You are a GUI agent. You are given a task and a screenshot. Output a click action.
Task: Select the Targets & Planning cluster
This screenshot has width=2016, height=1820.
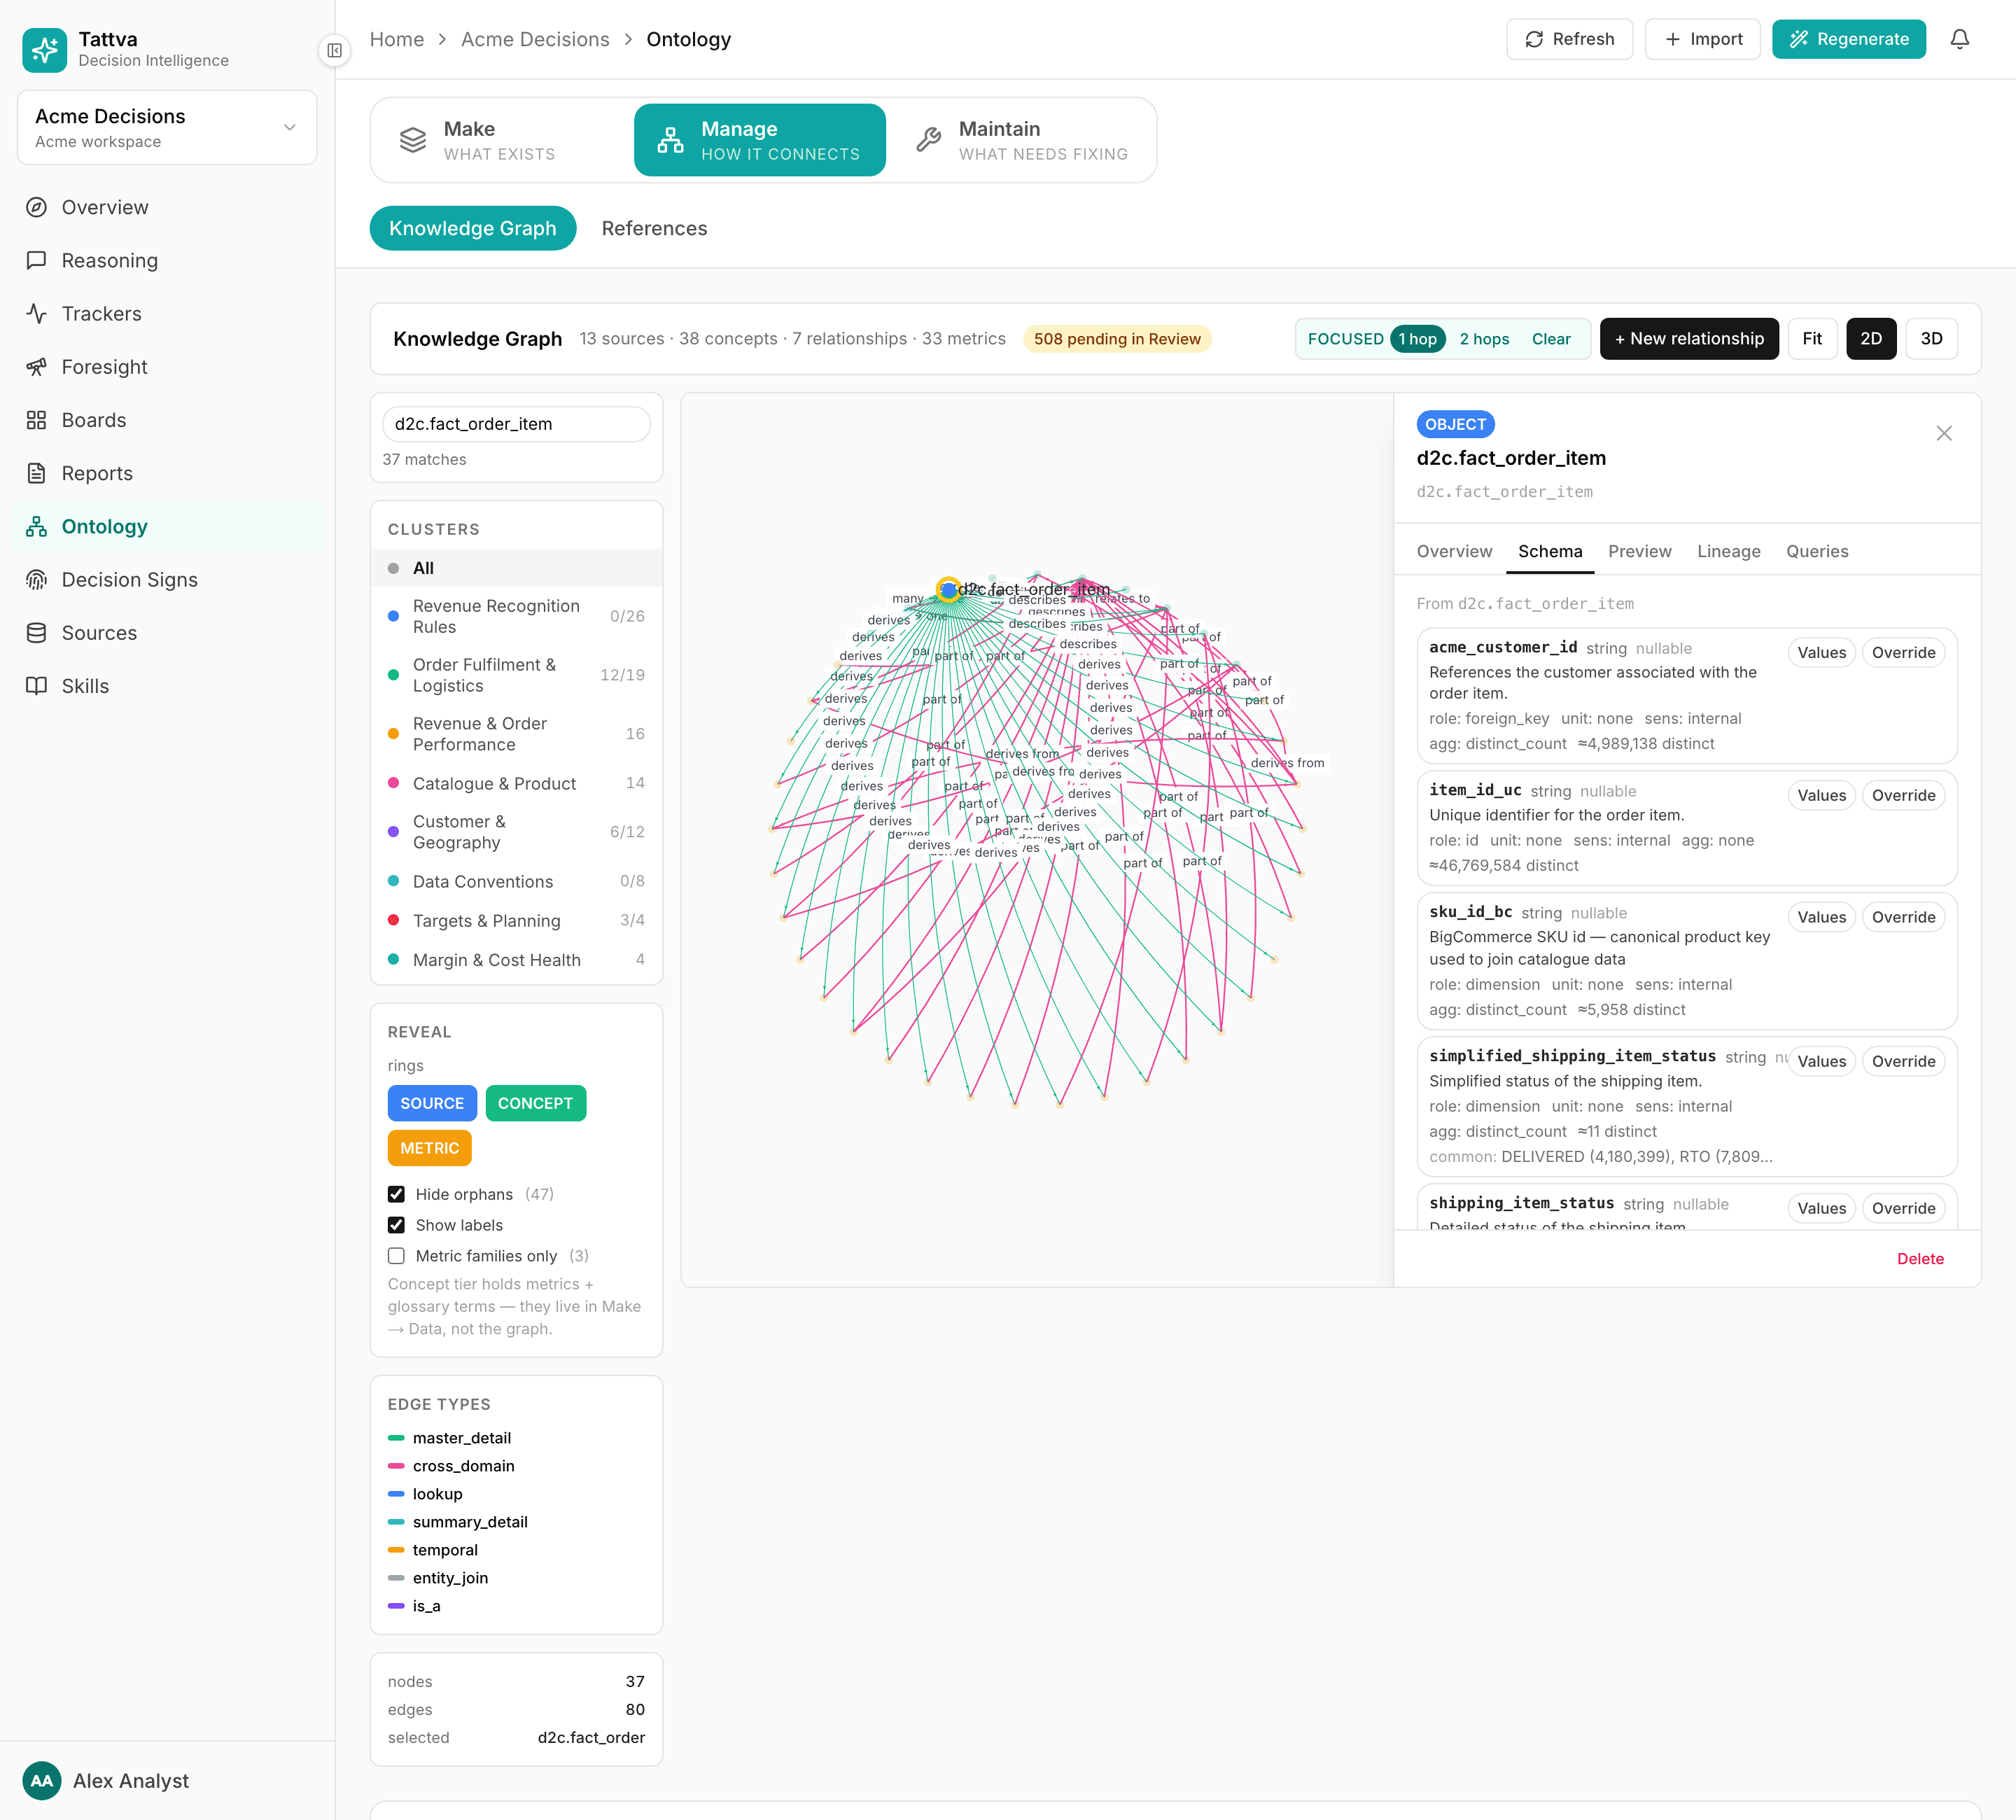tap(516, 921)
